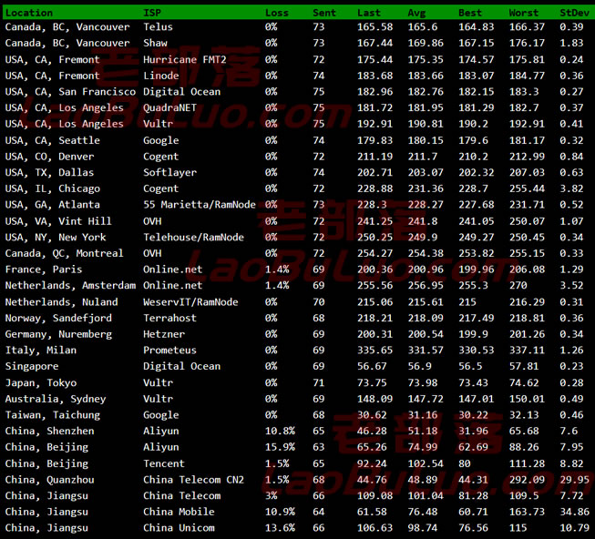
Task: Select the Telus ISP entry
Action: (x=158, y=27)
